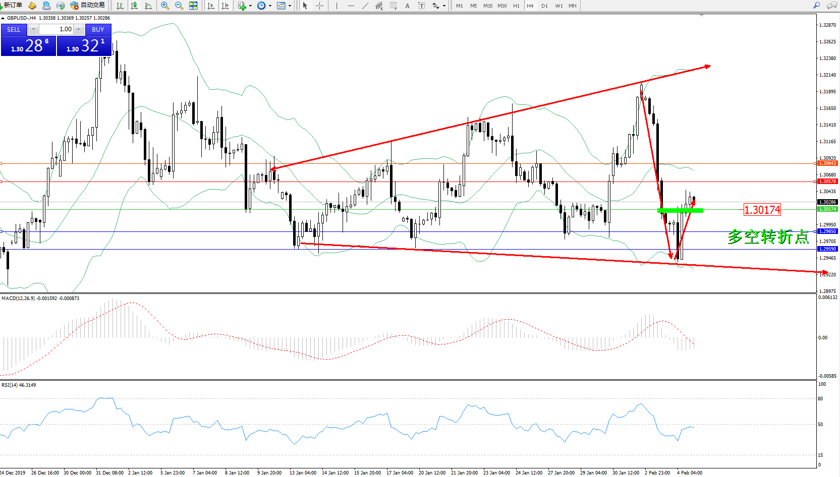
Task: Switch chart to candlestick display
Action: (x=134, y=6)
